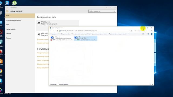Select the dlink-mitel network entry
The image size is (173, 97).
[43, 34]
